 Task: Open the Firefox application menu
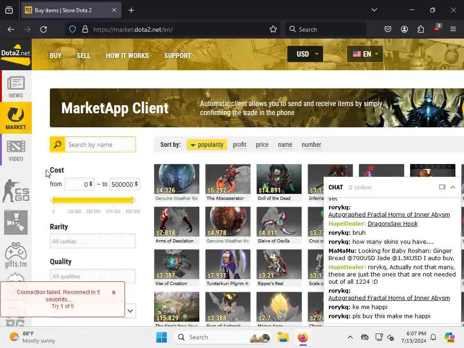coord(453,29)
